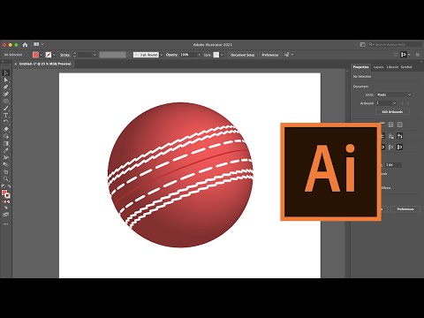Switch to the Layers tab

[x=378, y=67]
